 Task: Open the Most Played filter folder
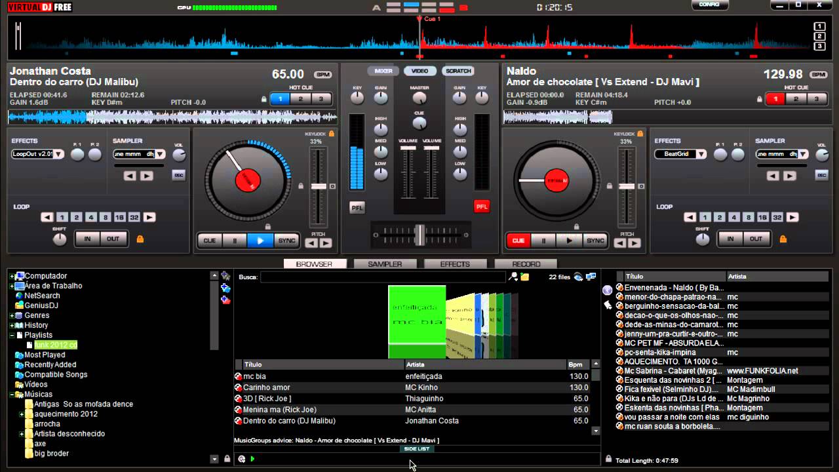45,355
